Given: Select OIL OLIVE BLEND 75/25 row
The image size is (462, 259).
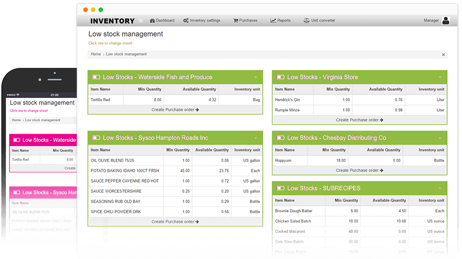Looking at the screenshot, I should (x=175, y=160).
